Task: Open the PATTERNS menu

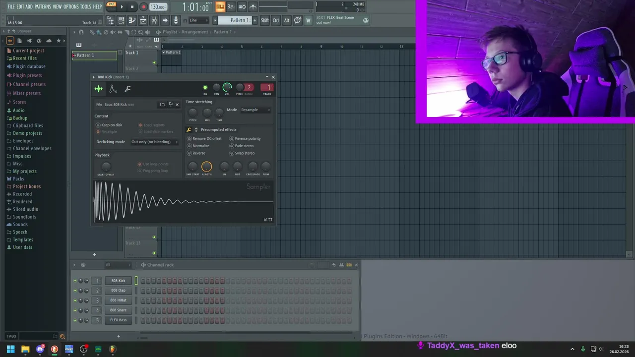Action: pos(43,7)
